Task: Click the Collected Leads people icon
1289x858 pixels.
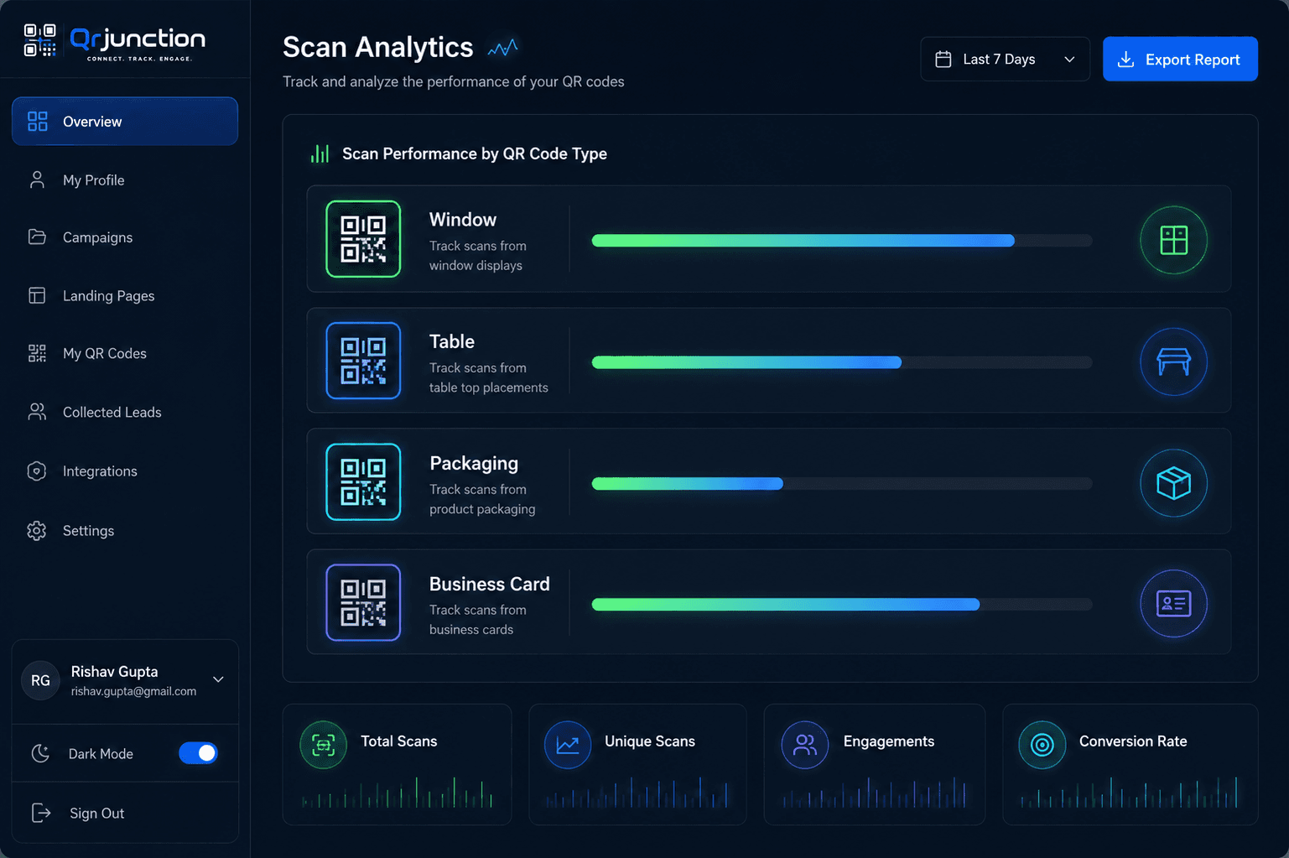Action: coord(37,412)
